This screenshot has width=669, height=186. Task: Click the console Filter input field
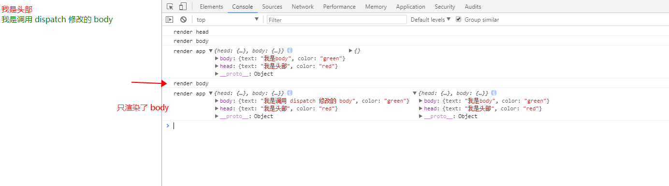coord(337,20)
